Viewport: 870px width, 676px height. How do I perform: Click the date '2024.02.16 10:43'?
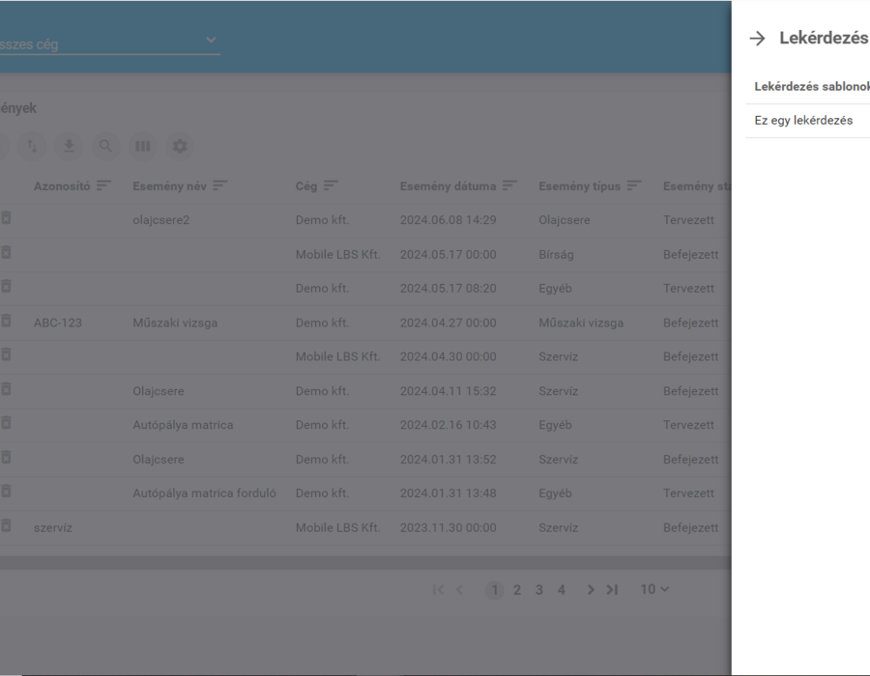[449, 425]
